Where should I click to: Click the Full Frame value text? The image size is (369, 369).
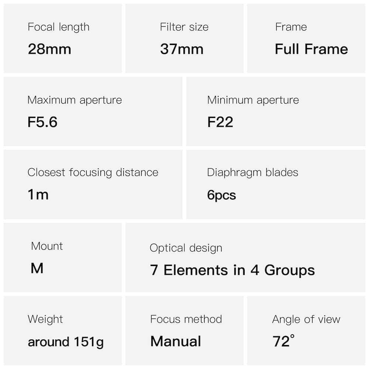click(311, 49)
